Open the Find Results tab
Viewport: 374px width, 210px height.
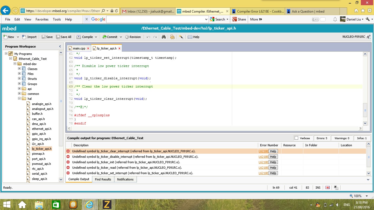click(103, 179)
